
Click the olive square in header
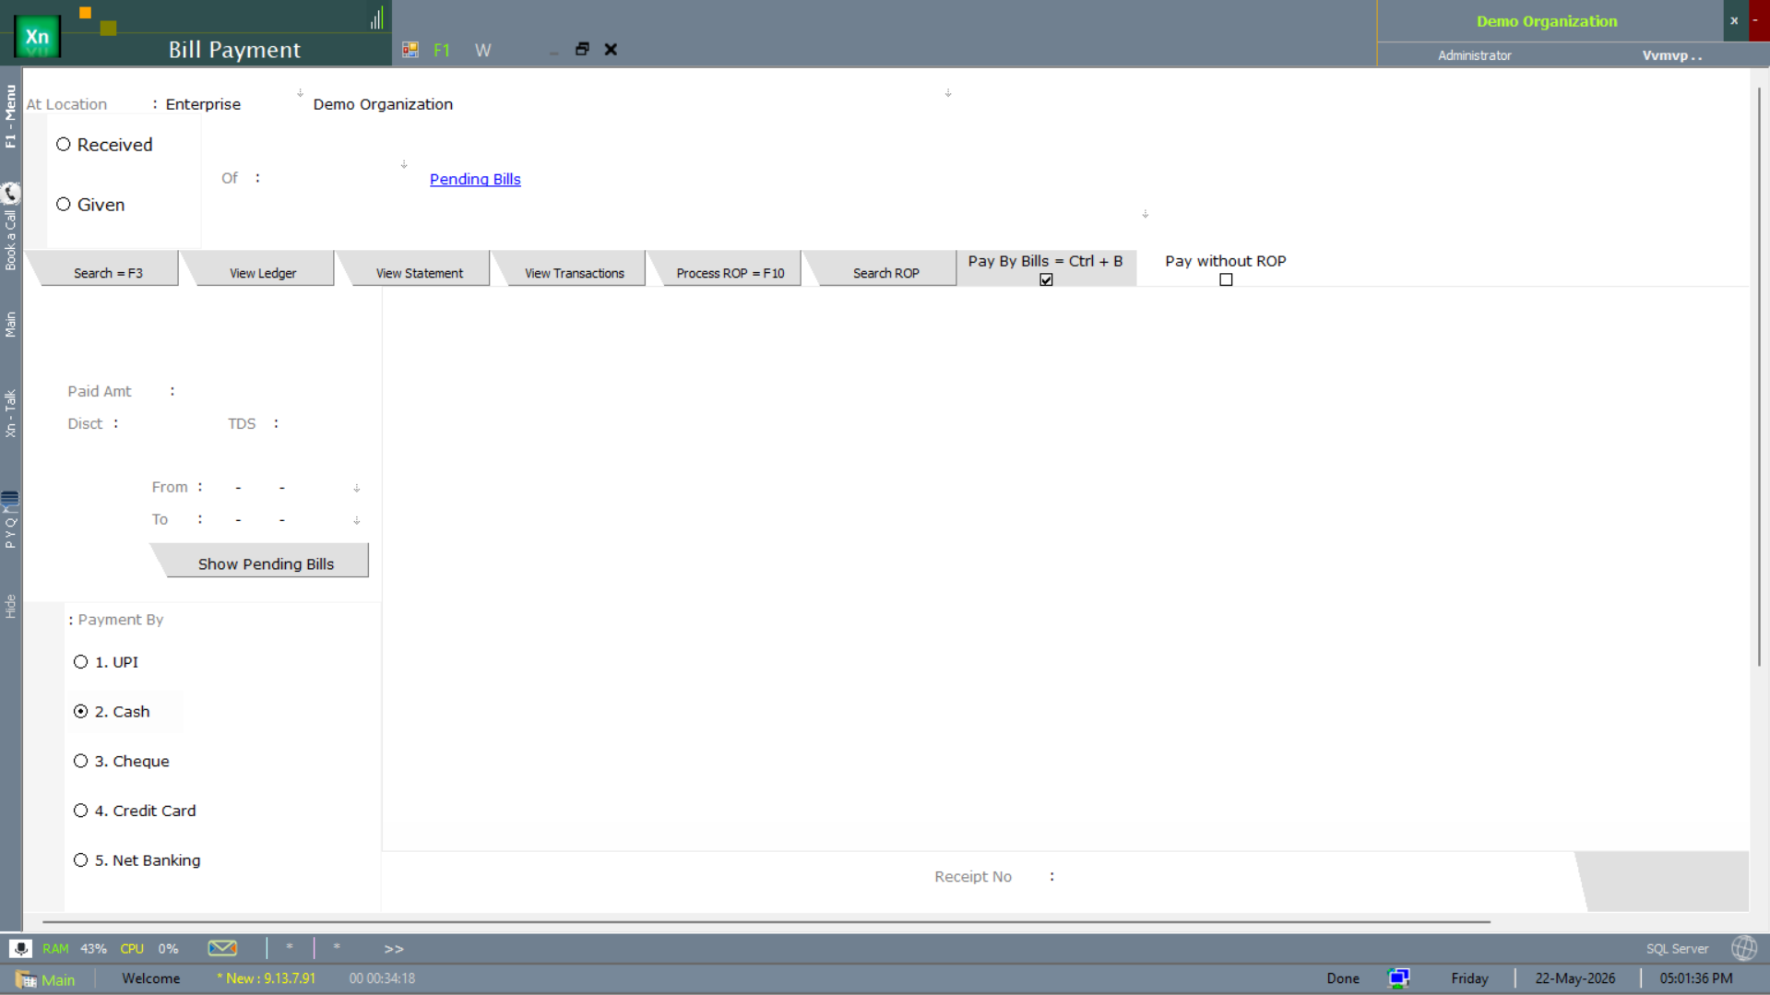(x=109, y=28)
